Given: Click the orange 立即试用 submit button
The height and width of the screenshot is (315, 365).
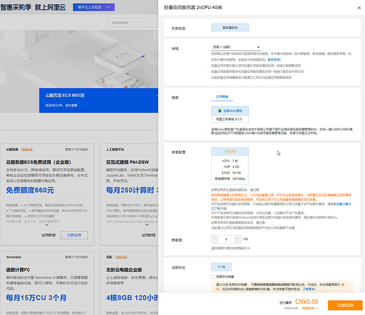Looking at the screenshot, I should click(x=345, y=305).
